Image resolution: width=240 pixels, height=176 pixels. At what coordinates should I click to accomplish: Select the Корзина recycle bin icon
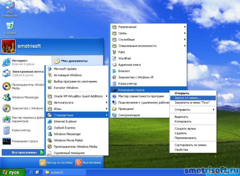point(10,25)
